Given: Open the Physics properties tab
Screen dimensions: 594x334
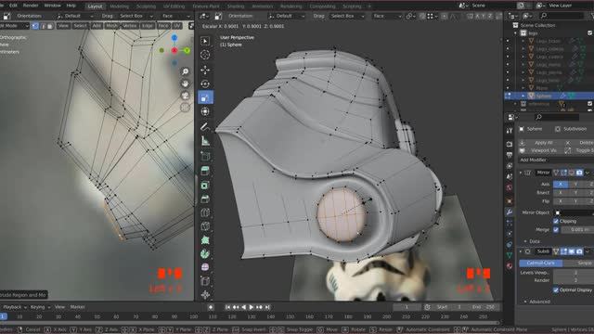Looking at the screenshot, I should (510, 234).
